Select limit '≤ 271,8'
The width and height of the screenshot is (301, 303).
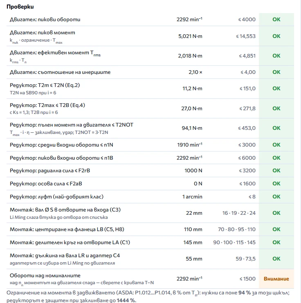click(247, 108)
